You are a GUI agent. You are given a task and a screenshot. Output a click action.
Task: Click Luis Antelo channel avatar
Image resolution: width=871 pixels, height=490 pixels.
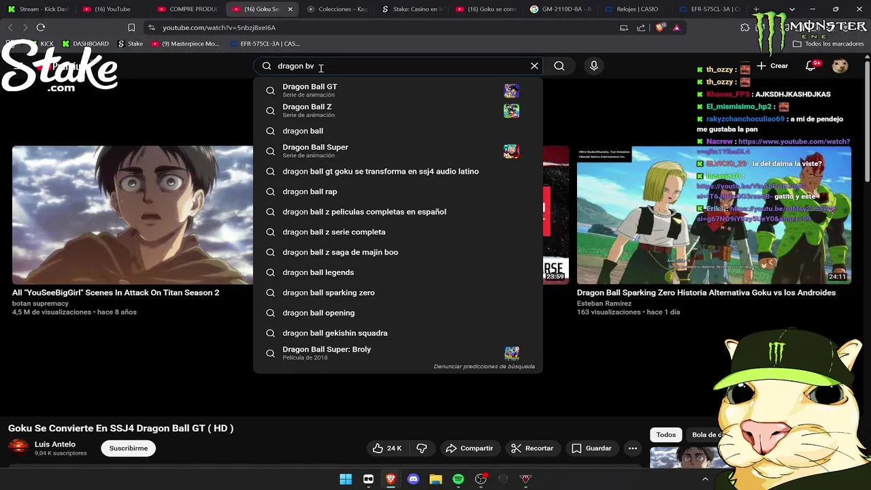[18, 448]
